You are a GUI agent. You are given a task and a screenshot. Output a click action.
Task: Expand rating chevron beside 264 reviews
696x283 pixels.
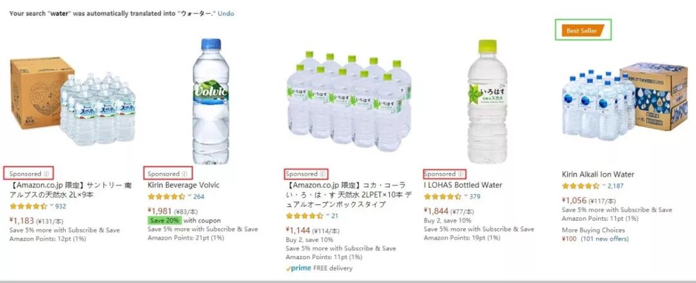189,196
